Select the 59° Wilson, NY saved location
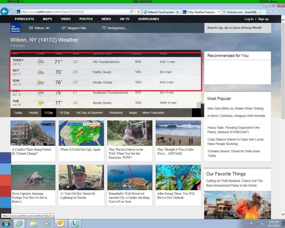Viewport: 285px width, 228px height. tap(39, 28)
